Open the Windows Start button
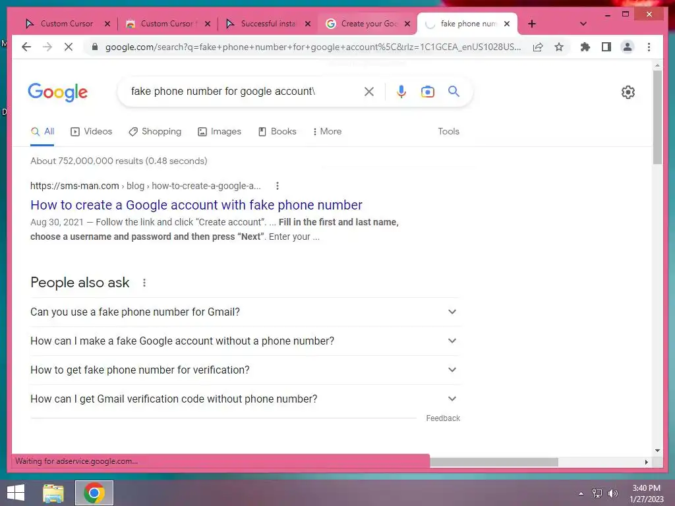Screen dimensions: 675x506 tap(16, 493)
